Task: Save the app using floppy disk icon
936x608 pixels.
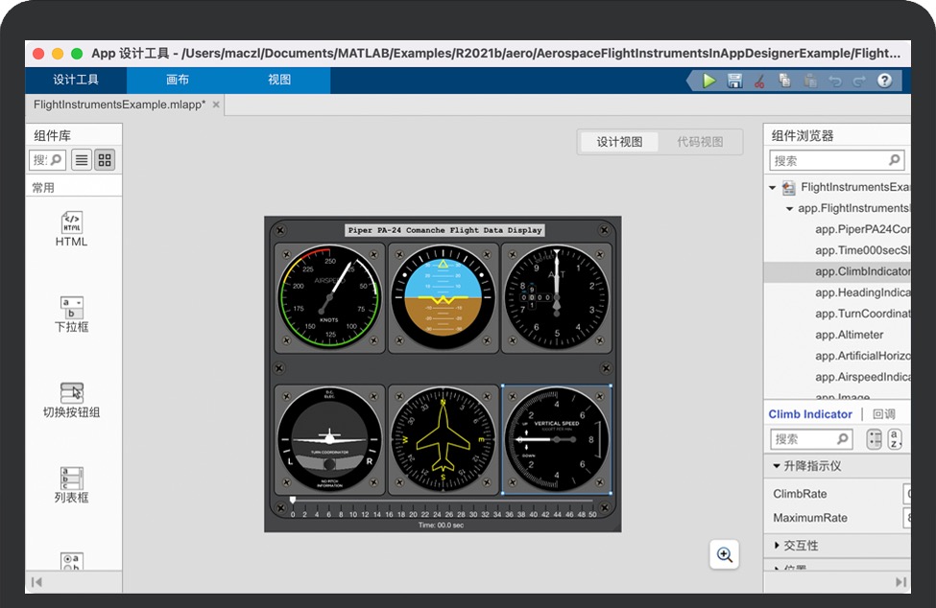Action: click(734, 81)
